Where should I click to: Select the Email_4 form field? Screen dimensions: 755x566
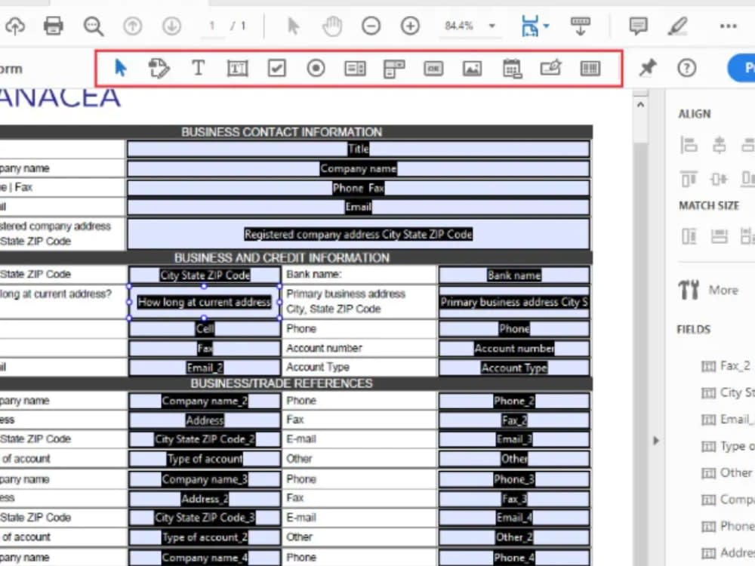pos(514,518)
